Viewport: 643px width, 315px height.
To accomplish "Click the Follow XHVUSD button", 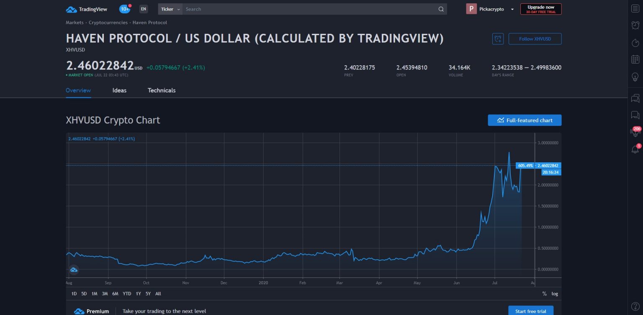I will (x=535, y=38).
